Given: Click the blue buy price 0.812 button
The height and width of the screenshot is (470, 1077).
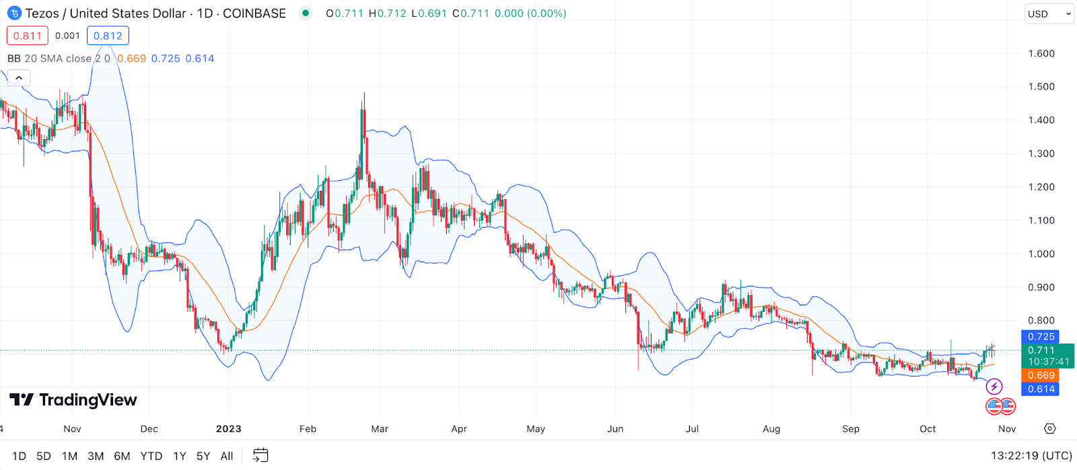Looking at the screenshot, I should pyautogui.click(x=108, y=36).
